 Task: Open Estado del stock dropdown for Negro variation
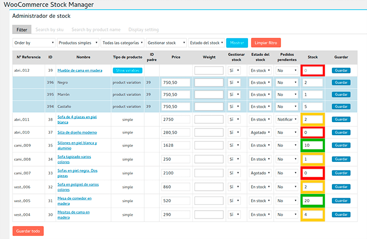click(x=260, y=82)
